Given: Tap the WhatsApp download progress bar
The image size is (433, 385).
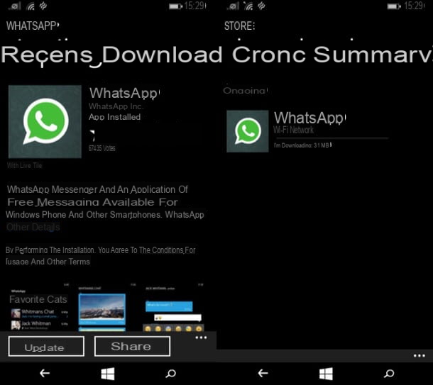Looking at the screenshot, I should pos(331,138).
